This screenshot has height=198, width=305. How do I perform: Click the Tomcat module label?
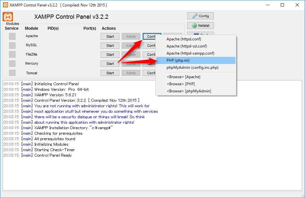point(31,73)
